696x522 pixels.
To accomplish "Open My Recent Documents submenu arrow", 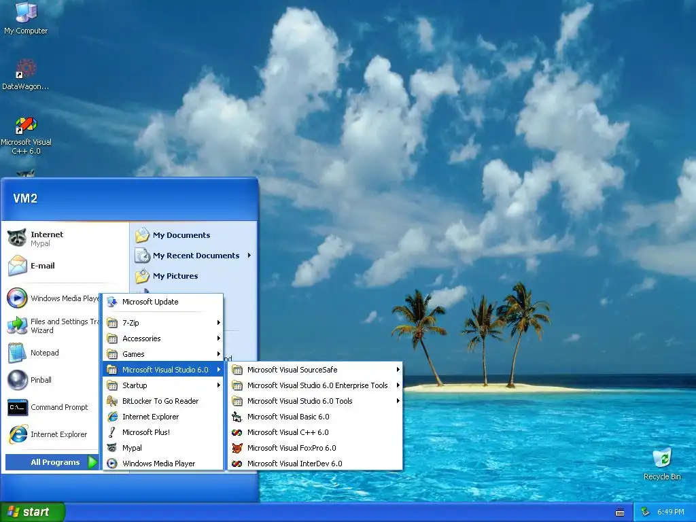I will [249, 256].
